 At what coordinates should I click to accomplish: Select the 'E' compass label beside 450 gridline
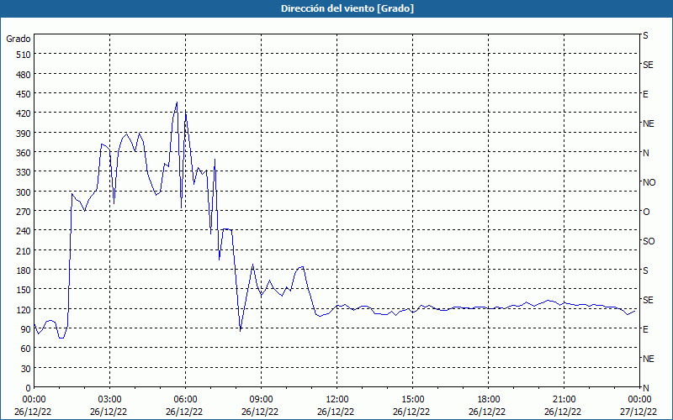645,94
